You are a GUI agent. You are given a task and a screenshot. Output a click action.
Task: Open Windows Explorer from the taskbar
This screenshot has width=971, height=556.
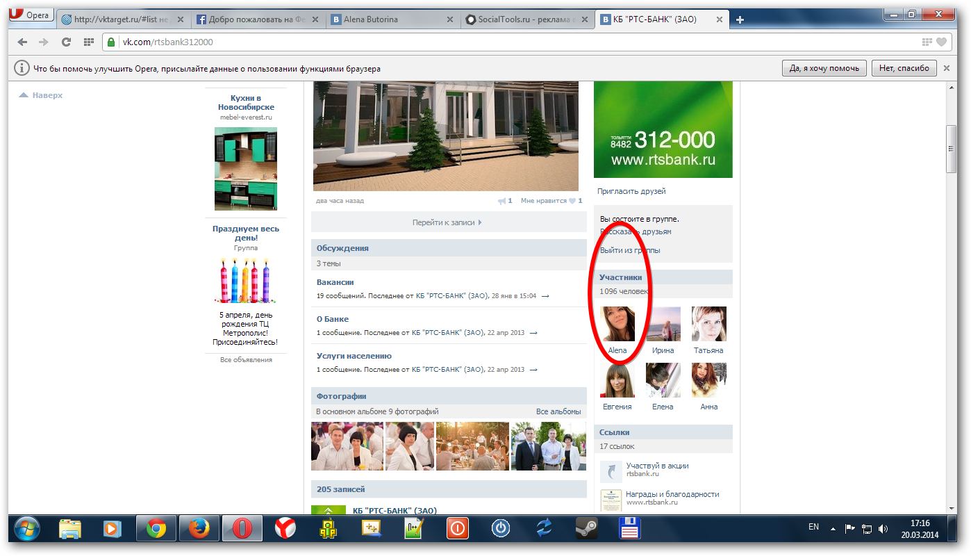69,529
